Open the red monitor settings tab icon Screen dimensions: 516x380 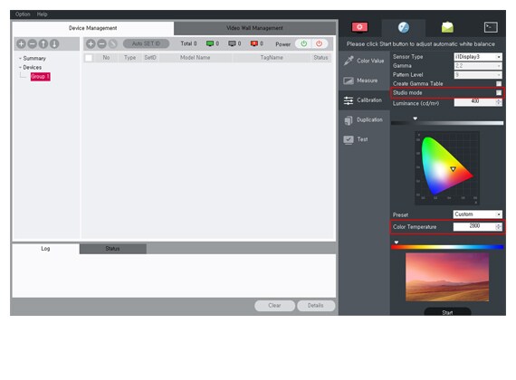[x=359, y=27]
